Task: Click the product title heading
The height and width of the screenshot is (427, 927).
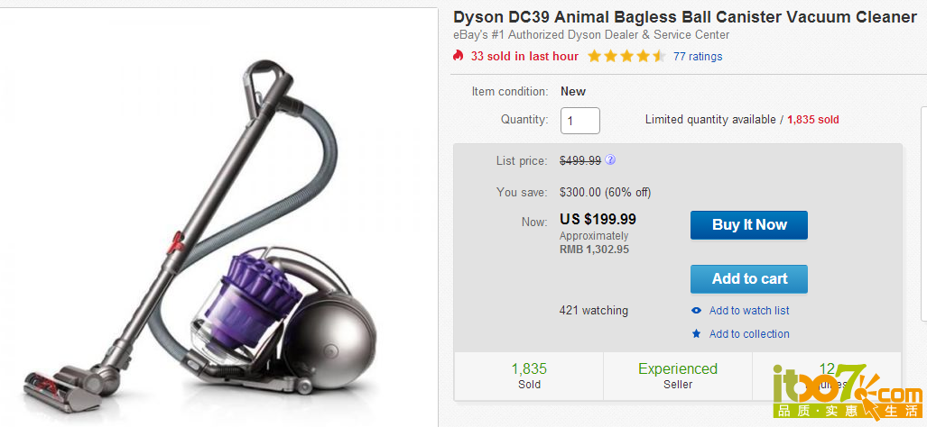Action: pos(685,17)
